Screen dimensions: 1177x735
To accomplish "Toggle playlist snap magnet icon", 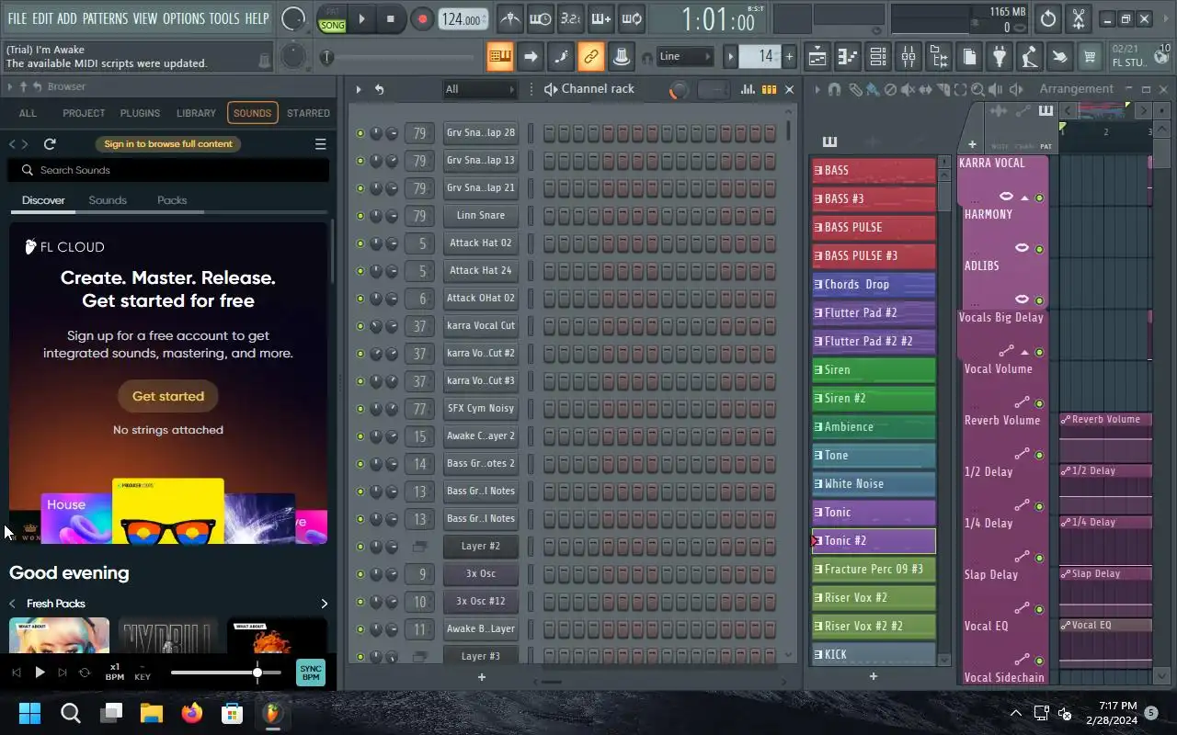I will 834,90.
